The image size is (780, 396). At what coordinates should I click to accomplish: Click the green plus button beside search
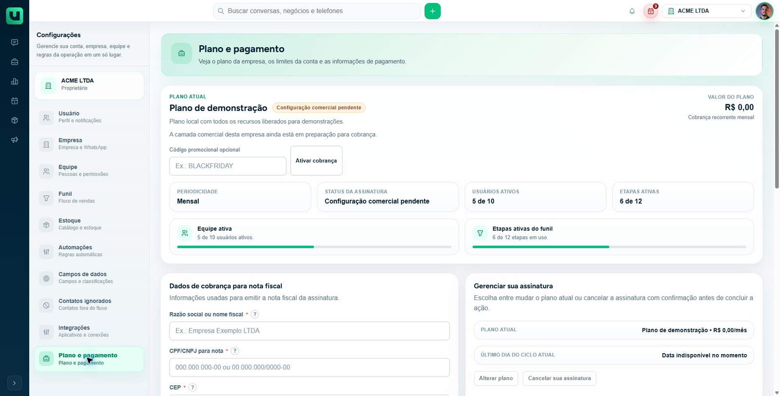coord(432,11)
